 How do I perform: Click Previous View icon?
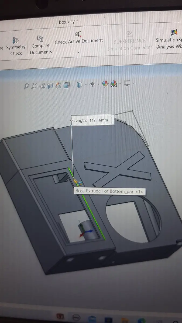click(43, 86)
